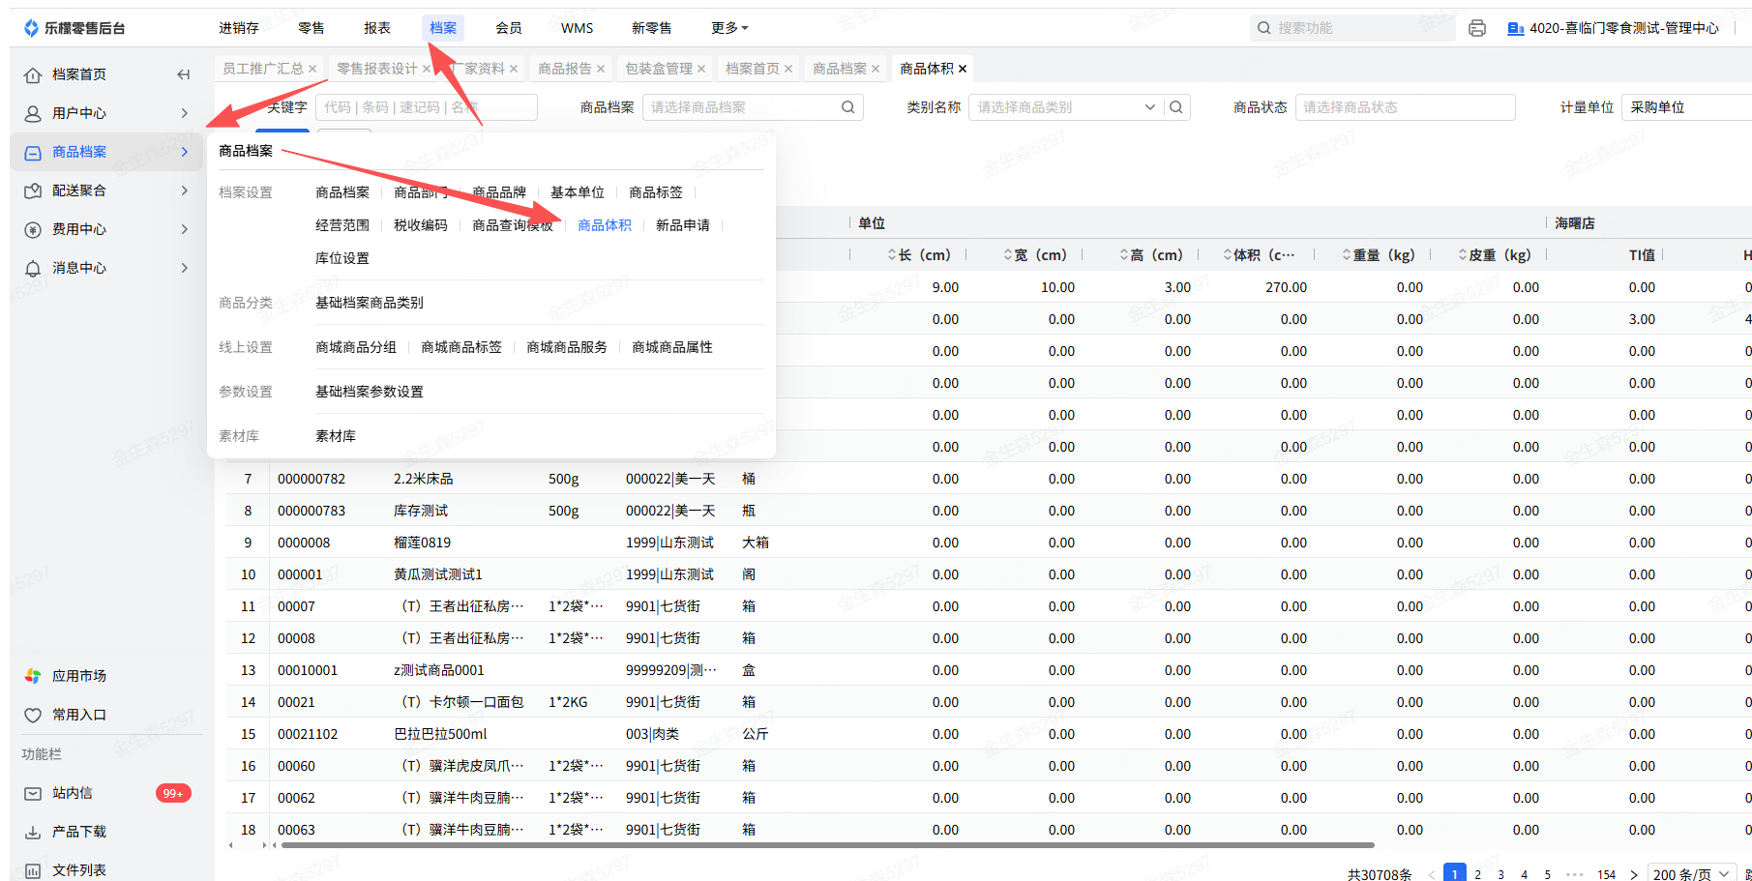Click the search icon next to 类别名称 dropdown
The width and height of the screenshot is (1752, 881).
(x=1176, y=107)
